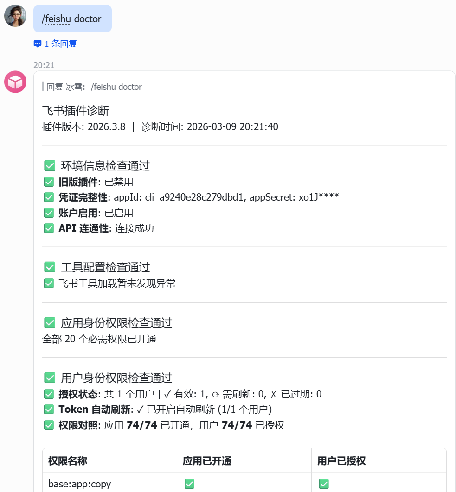Click the green check next to 旧版插件

tap(49, 182)
